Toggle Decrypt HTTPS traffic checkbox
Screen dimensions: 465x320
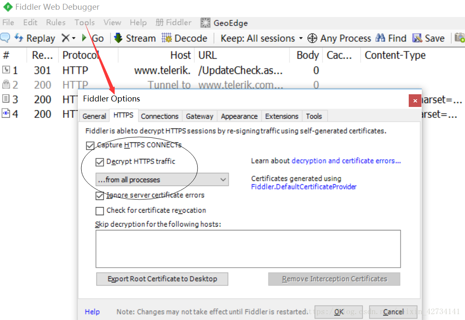[100, 162]
